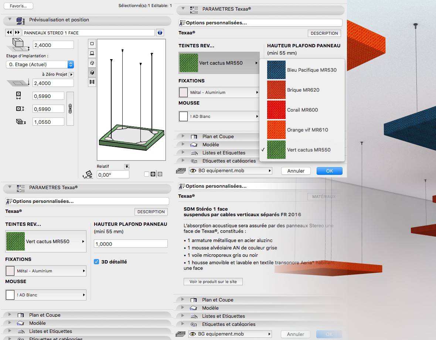Expand Modèle section under the description text
Screen dimensions: 436x340
click(183, 307)
